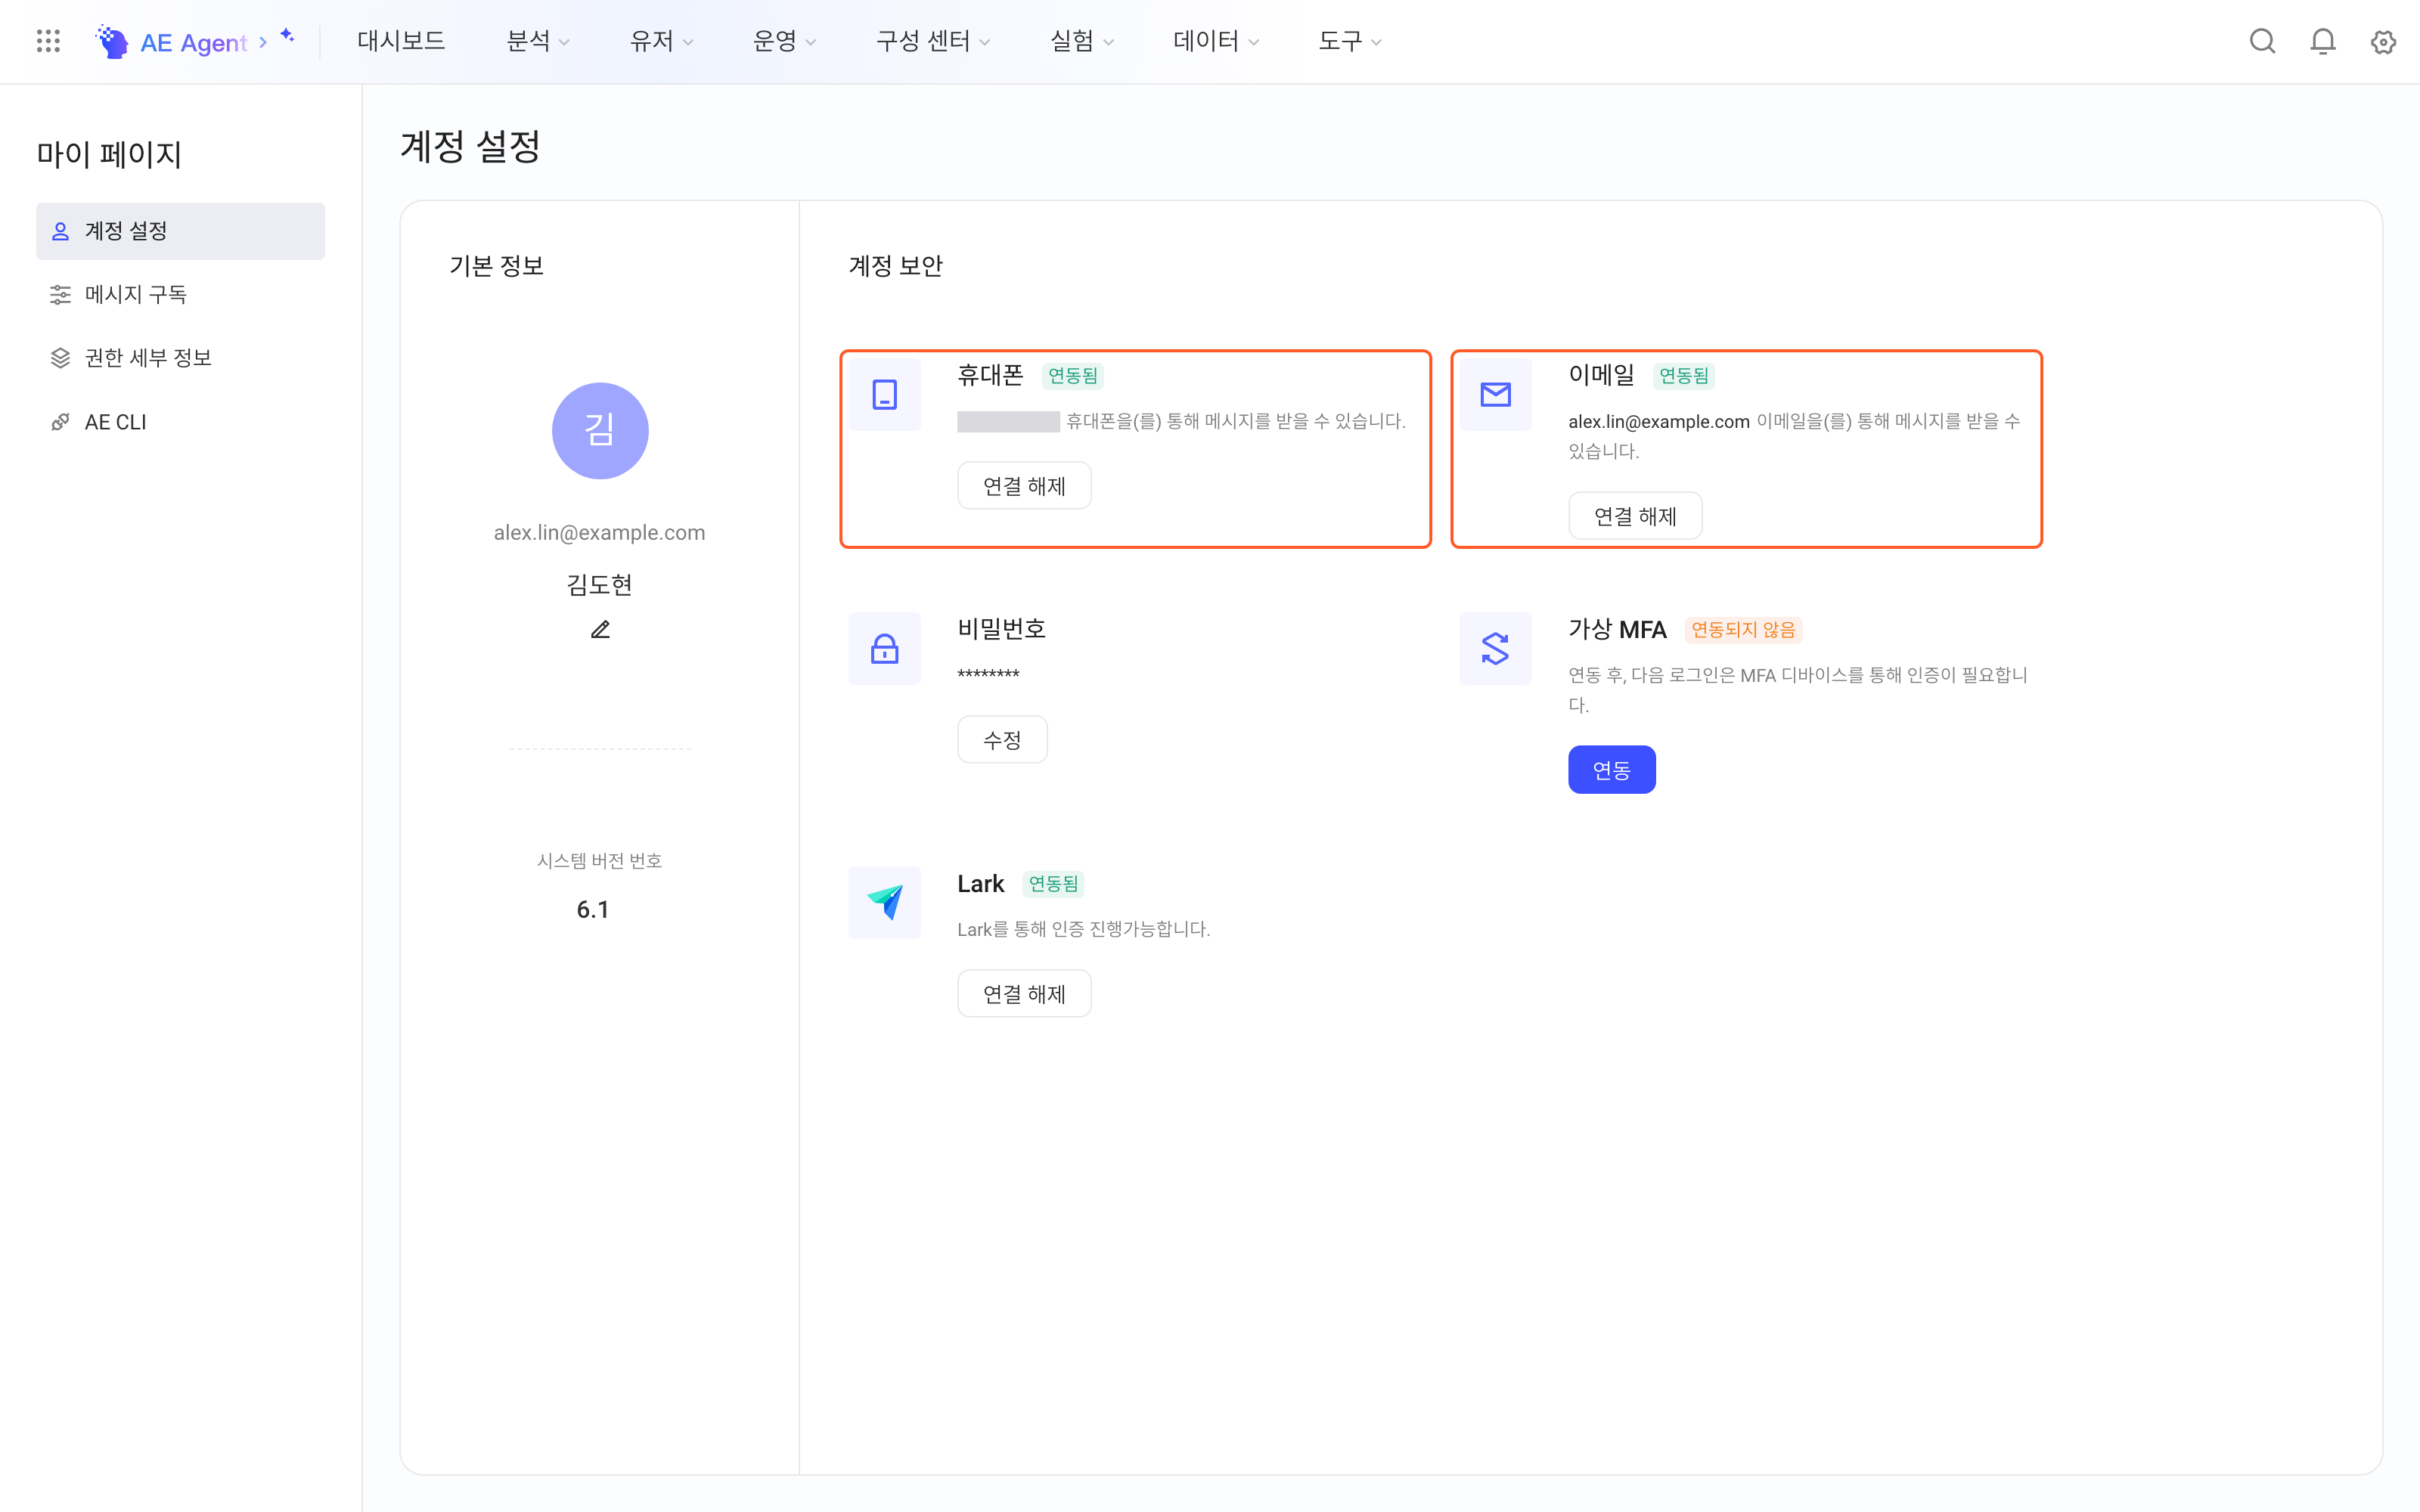Open AE CLI in the sidebar
Image resolution: width=2420 pixels, height=1512 pixels.
coord(181,422)
